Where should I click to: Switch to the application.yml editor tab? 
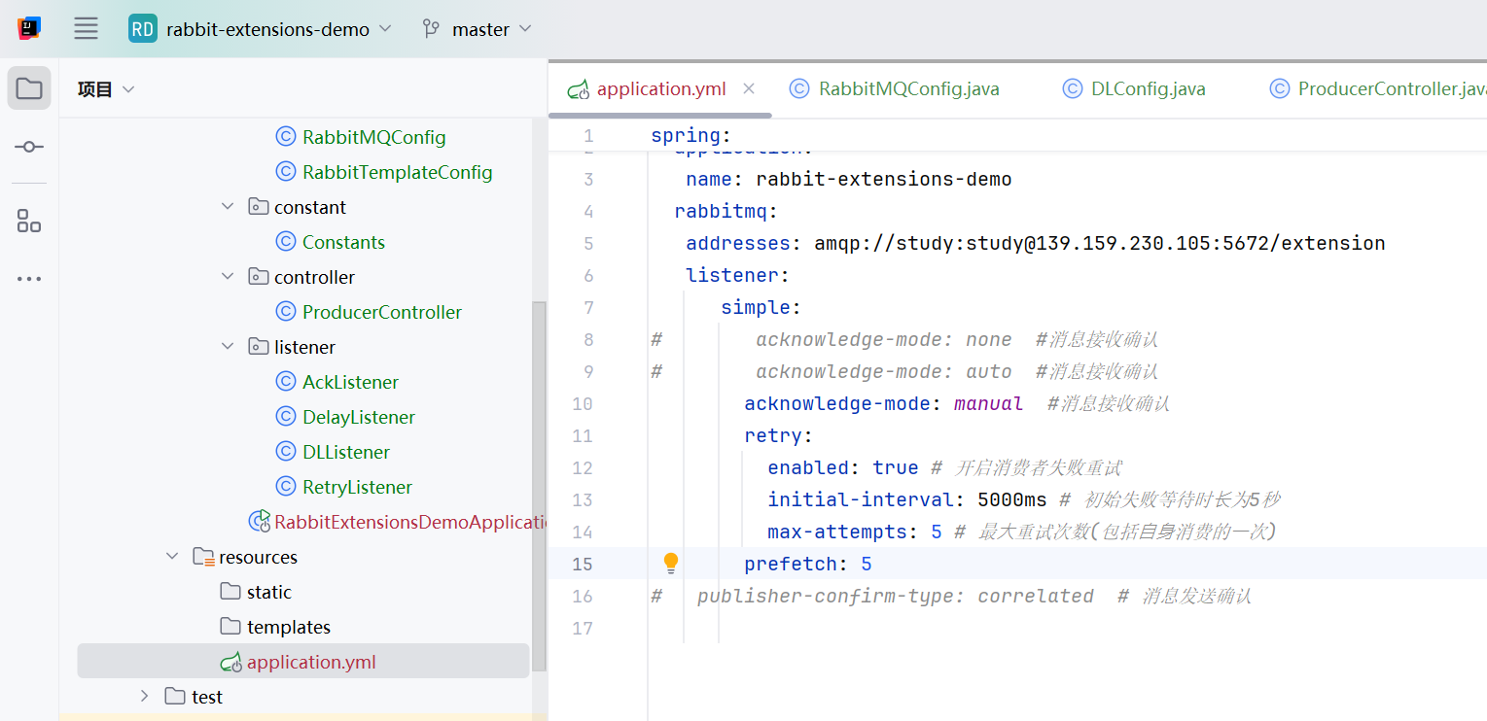[x=661, y=88]
